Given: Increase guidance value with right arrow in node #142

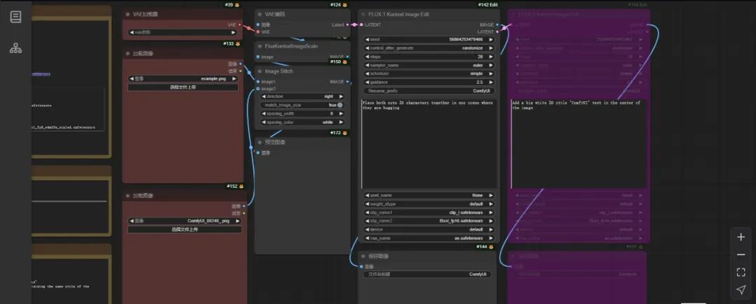Looking at the screenshot, I should tap(491, 82).
